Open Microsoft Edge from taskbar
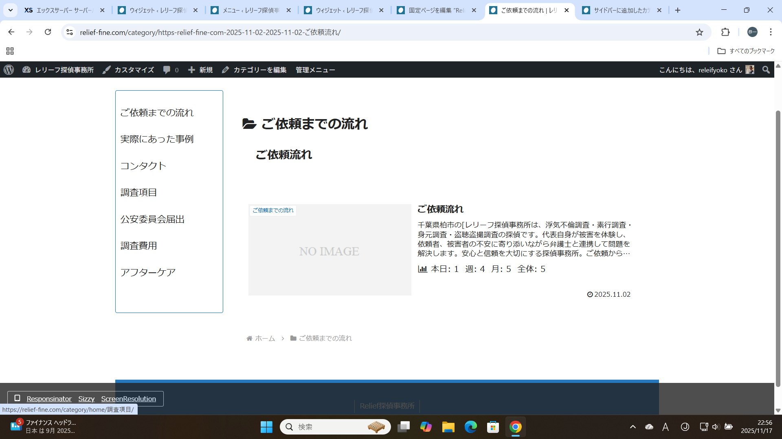Screen dimensions: 782x439 (x=470, y=427)
